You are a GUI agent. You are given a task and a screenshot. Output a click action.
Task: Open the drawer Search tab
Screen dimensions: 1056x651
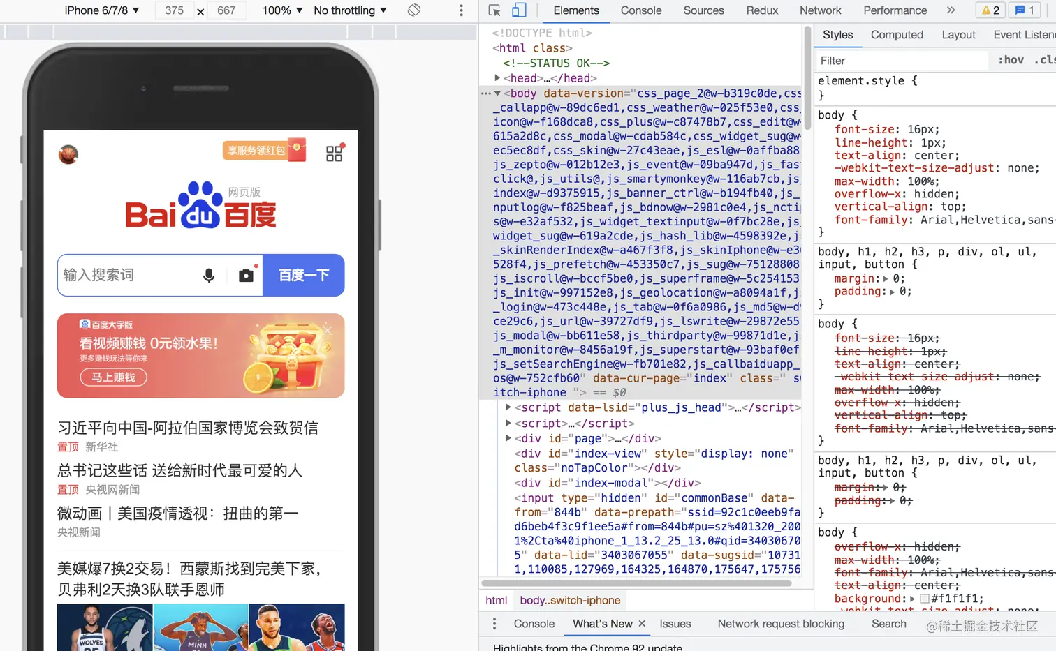coord(889,624)
